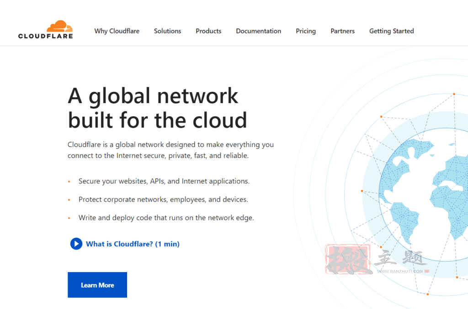The height and width of the screenshot is (309, 468).
Task: Go to Documentation
Action: (259, 31)
